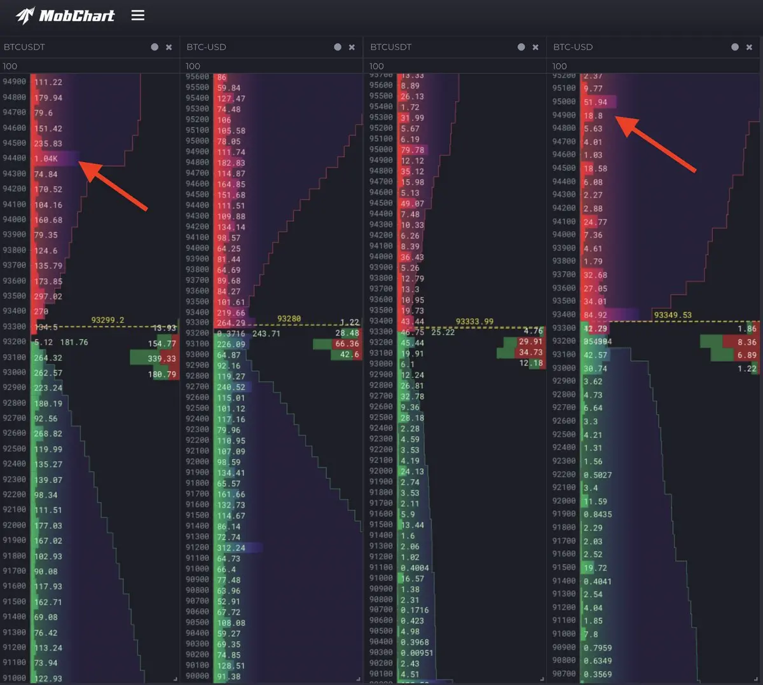
Task: Select the BTCUSDT title above price 93299.2
Action: 24,47
